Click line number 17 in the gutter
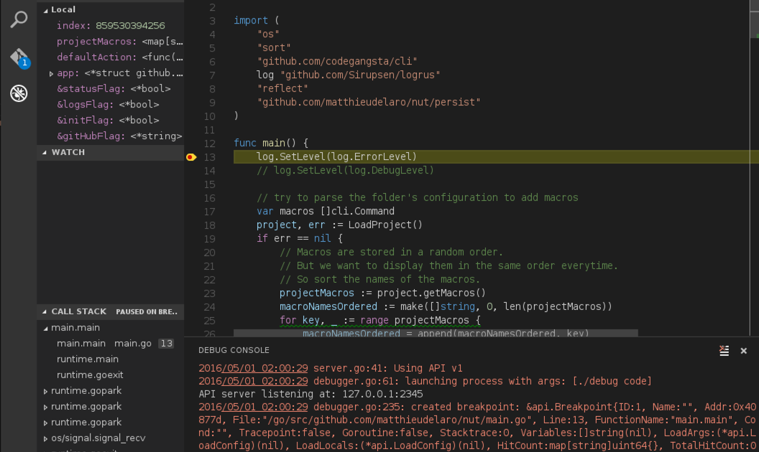The height and width of the screenshot is (452, 759). click(209, 212)
